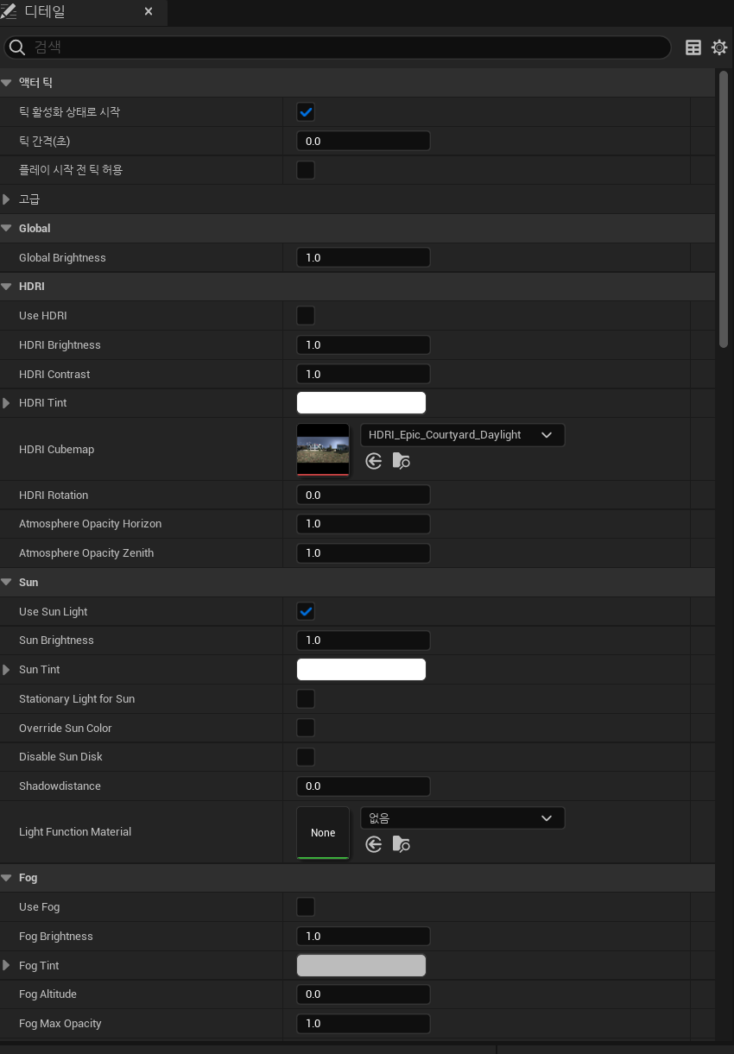
Task: Select the Use Sun Light label
Action: (x=54, y=612)
